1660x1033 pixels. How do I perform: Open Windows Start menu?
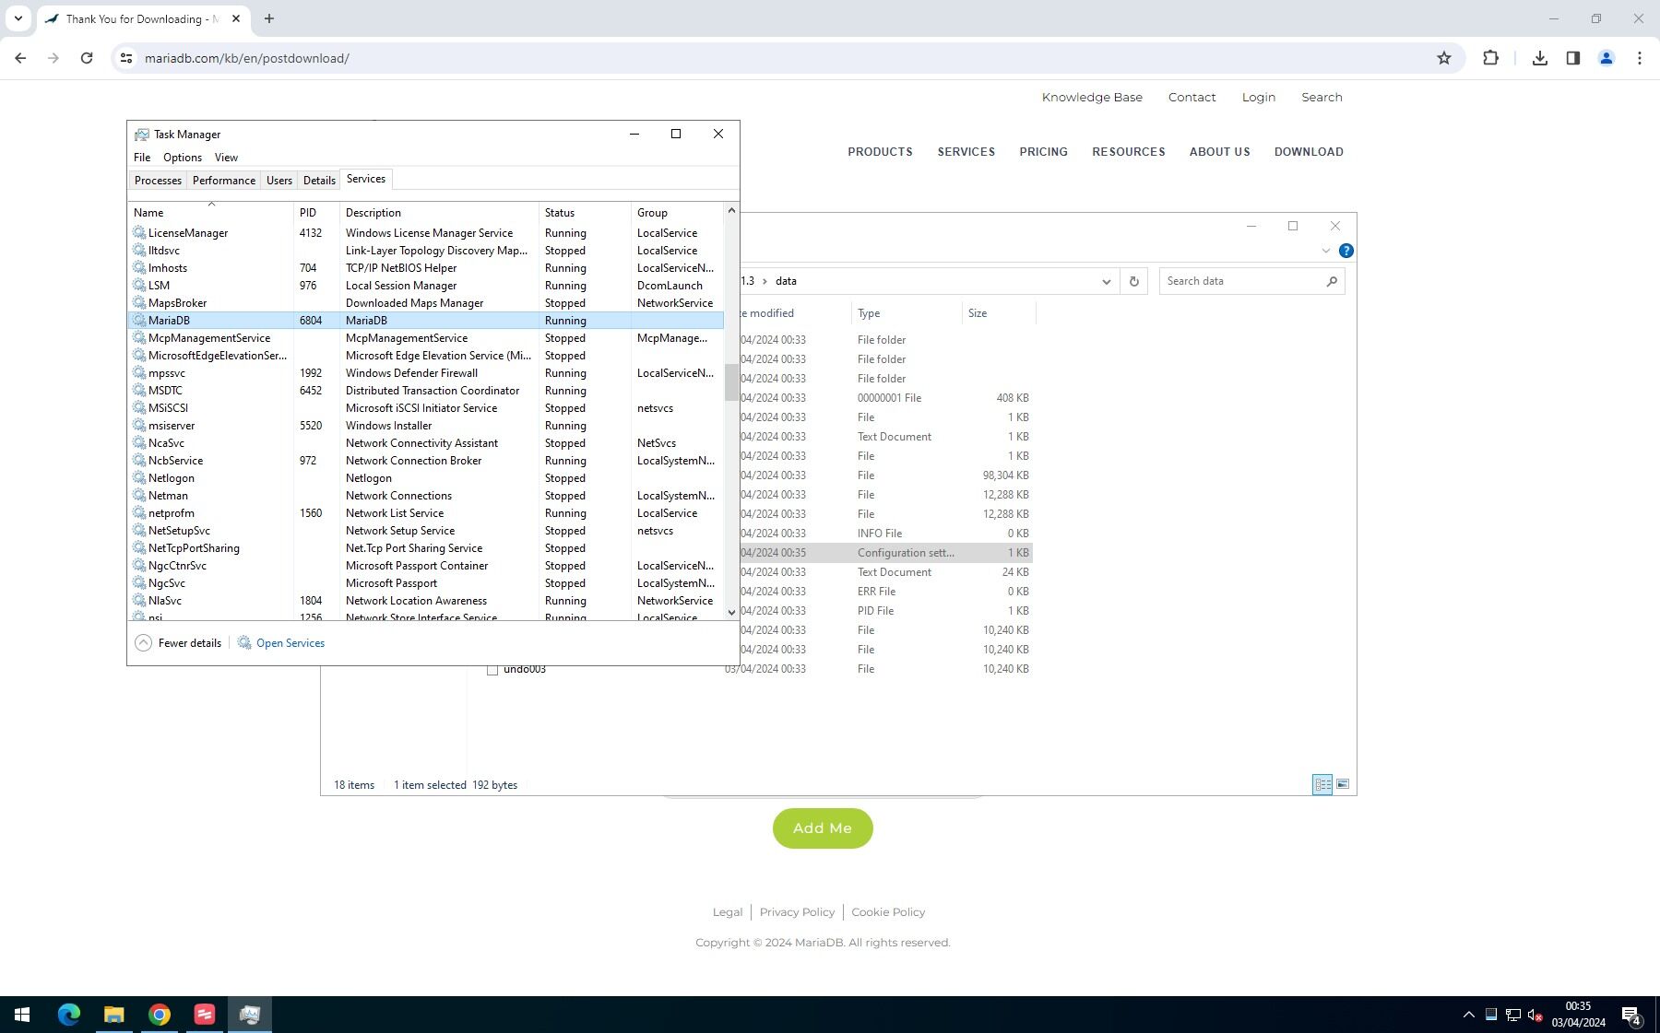point(22,1015)
